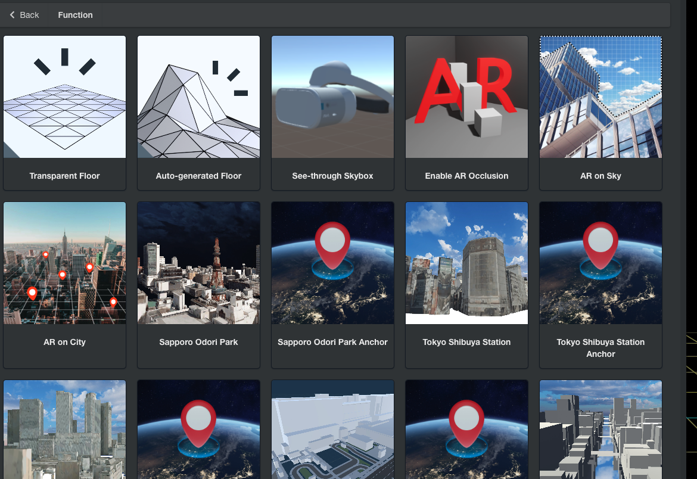The height and width of the screenshot is (479, 697).
Task: Open the Transparent Floor thumbnail
Action: point(64,97)
